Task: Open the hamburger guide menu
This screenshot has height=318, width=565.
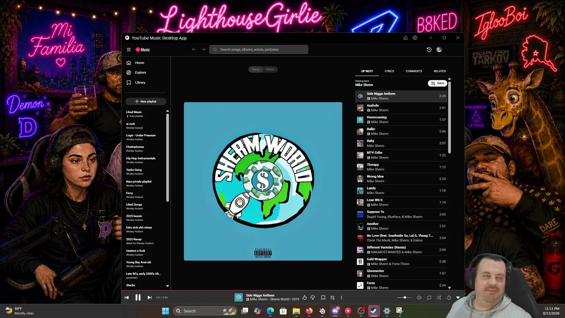Action: click(x=128, y=50)
